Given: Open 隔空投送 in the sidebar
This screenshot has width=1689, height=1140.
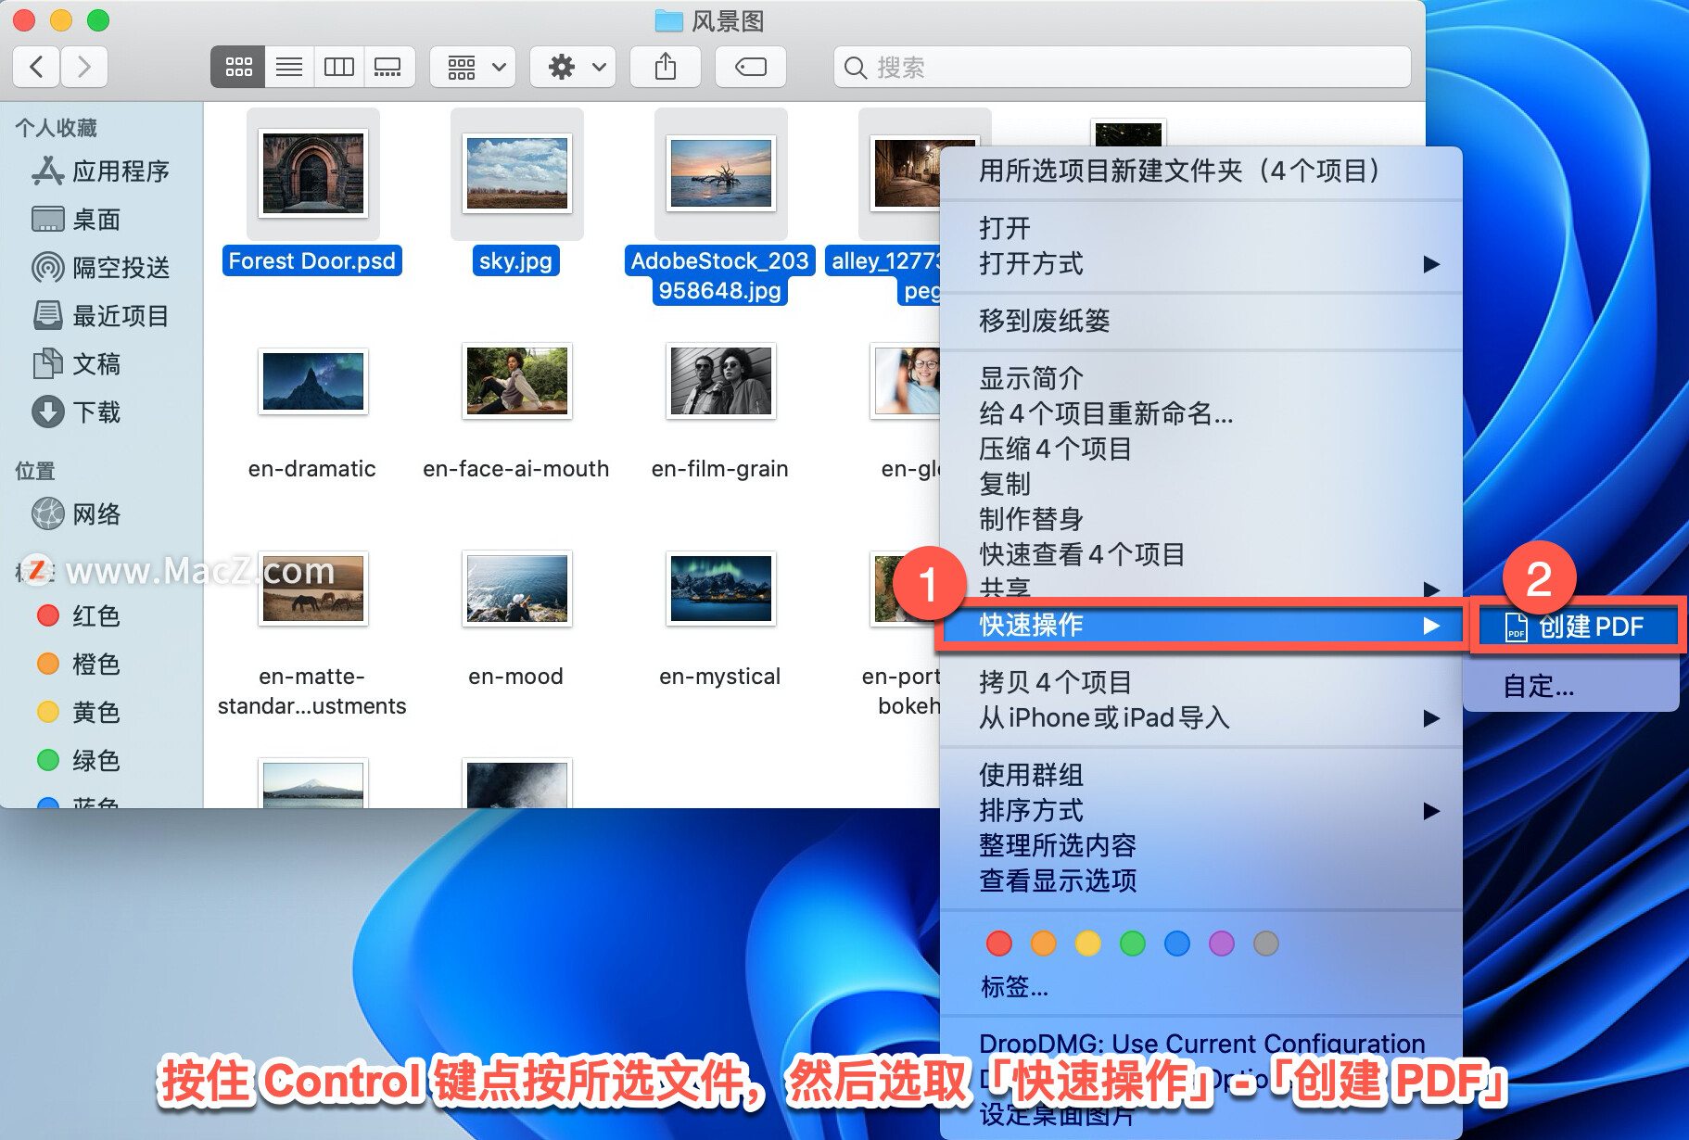Looking at the screenshot, I should [x=102, y=268].
